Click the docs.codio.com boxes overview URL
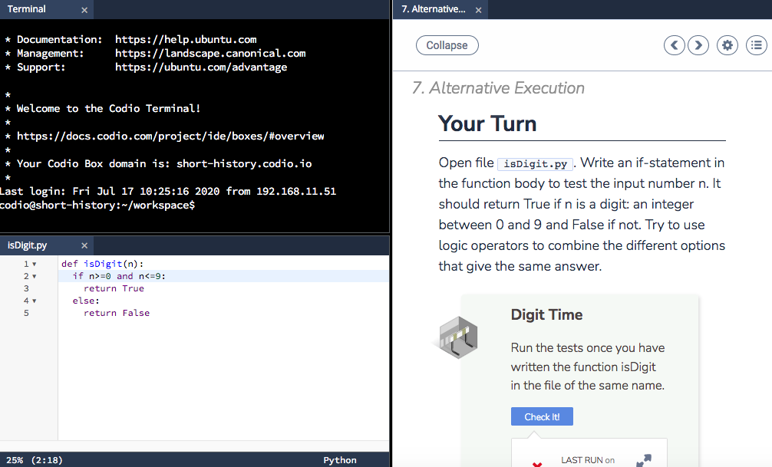The width and height of the screenshot is (772, 467). [x=170, y=136]
